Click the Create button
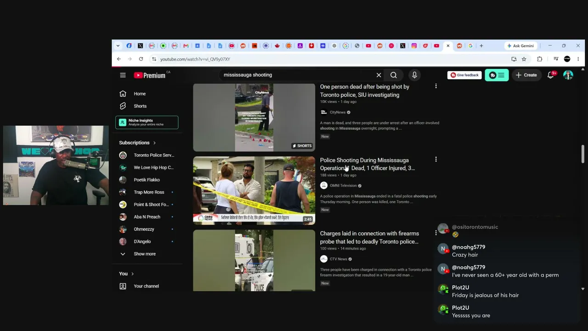This screenshot has height=331, width=588. click(526, 75)
